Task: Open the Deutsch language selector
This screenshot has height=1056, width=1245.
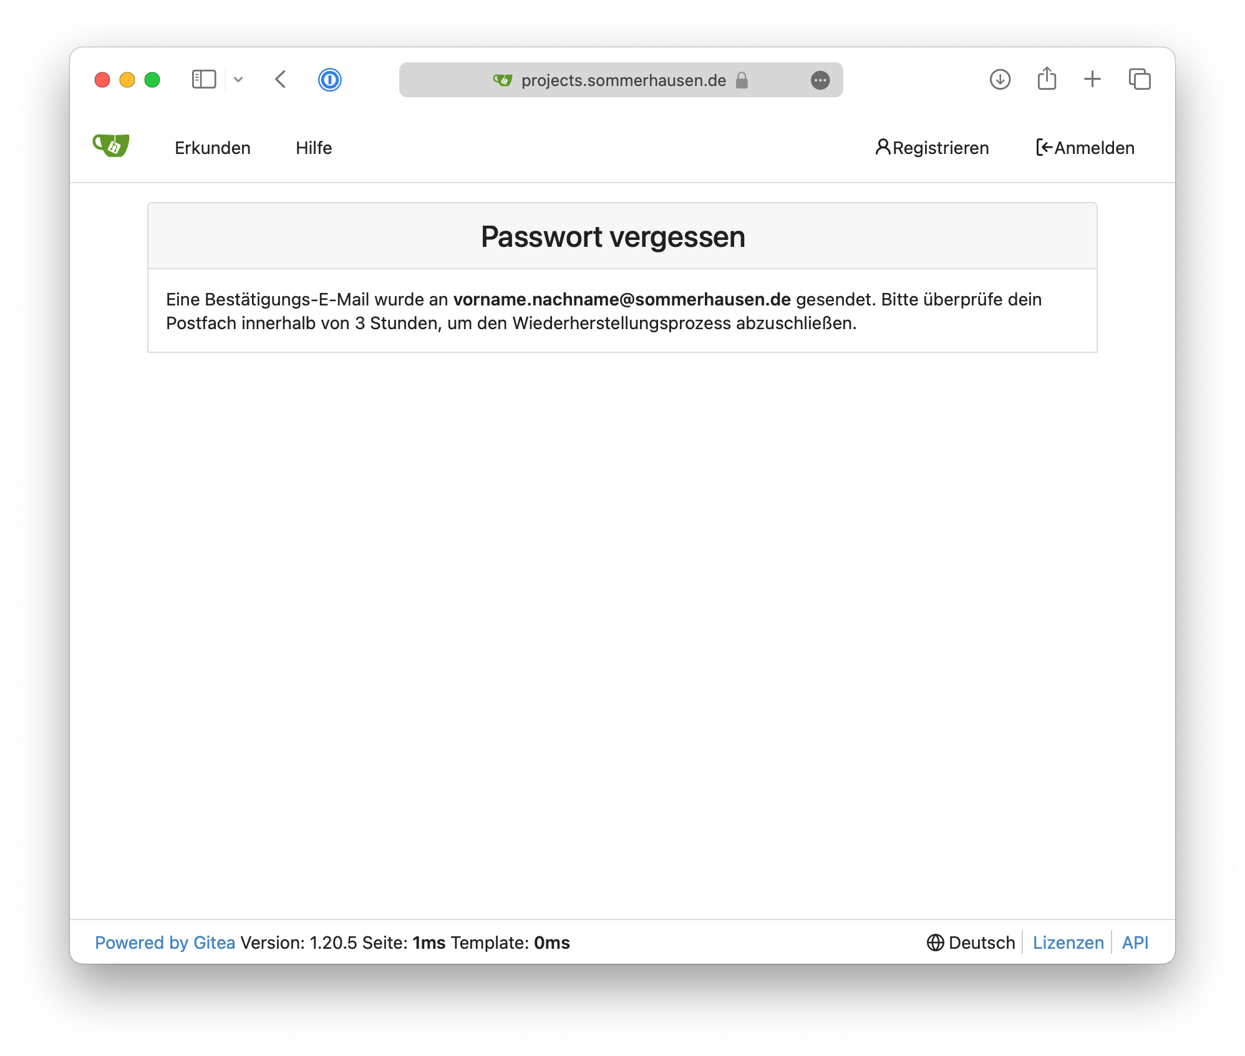Action: 971,943
